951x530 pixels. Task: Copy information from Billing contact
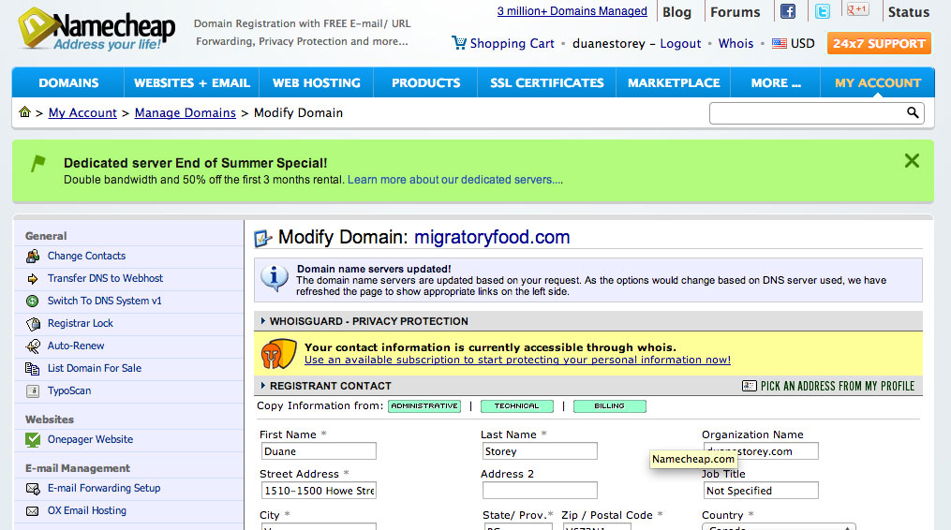click(610, 406)
